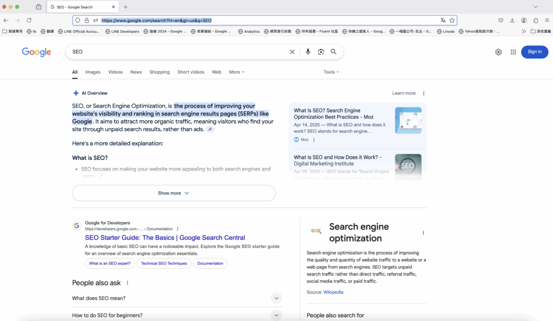Viewport: 553px width, 321px height.
Task: Click Learn more beside AI Overview
Action: 404,93
